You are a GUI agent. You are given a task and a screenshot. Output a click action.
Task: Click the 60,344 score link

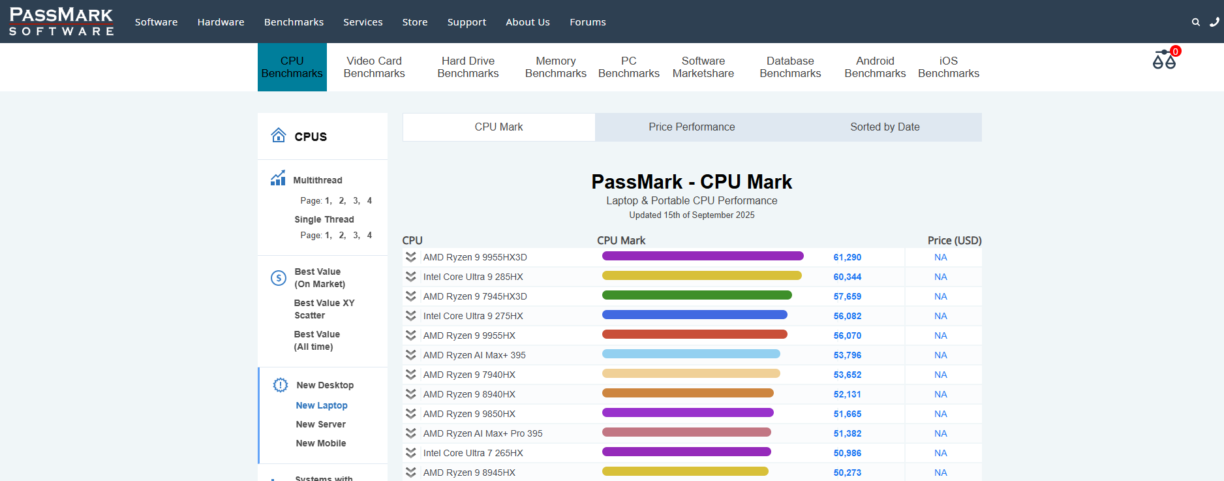pos(848,277)
